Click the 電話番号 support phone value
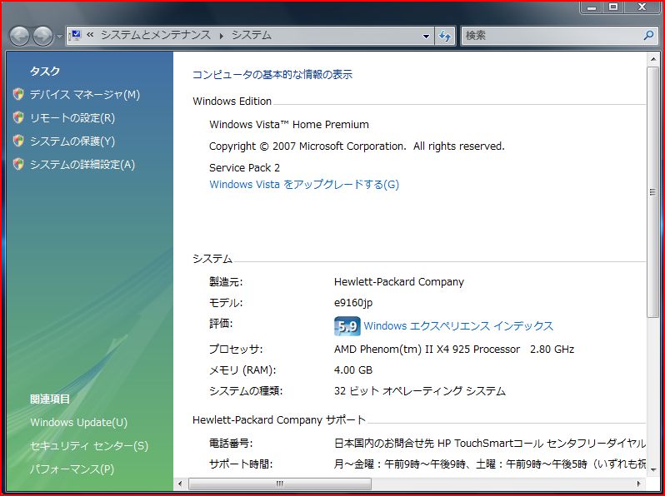Image resolution: width=665 pixels, height=496 pixels. (489, 444)
